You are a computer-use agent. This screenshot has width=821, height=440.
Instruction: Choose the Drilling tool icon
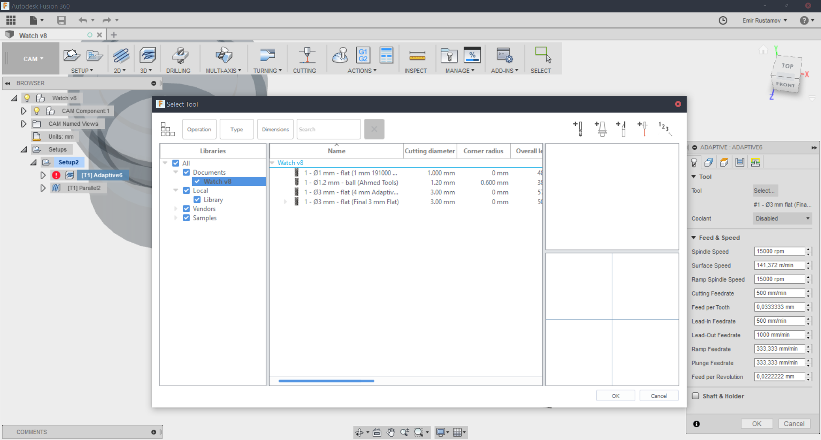coord(180,56)
